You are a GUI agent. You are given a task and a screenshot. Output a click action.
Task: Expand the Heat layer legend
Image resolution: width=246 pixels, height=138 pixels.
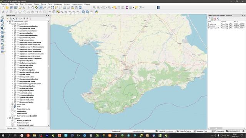(10, 107)
